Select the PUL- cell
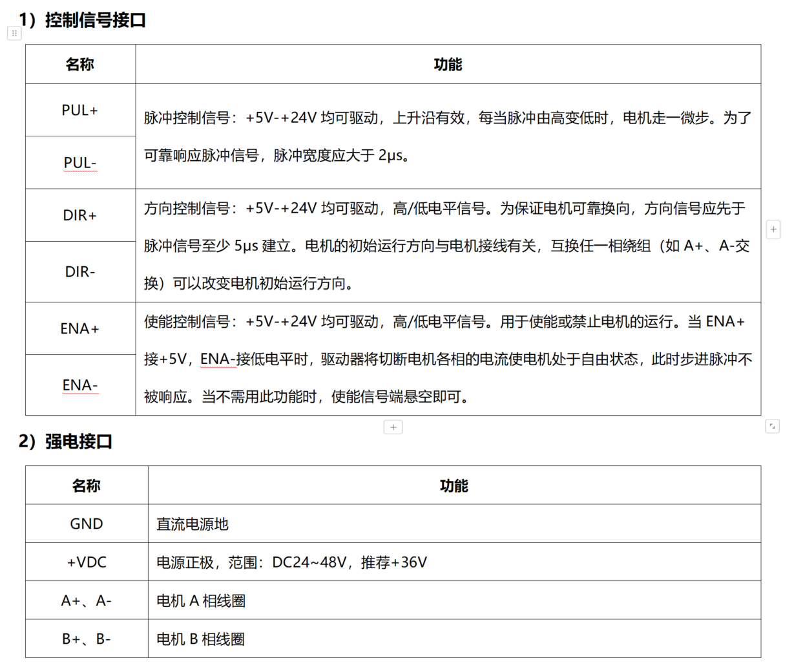794x669 pixels. coord(80,163)
